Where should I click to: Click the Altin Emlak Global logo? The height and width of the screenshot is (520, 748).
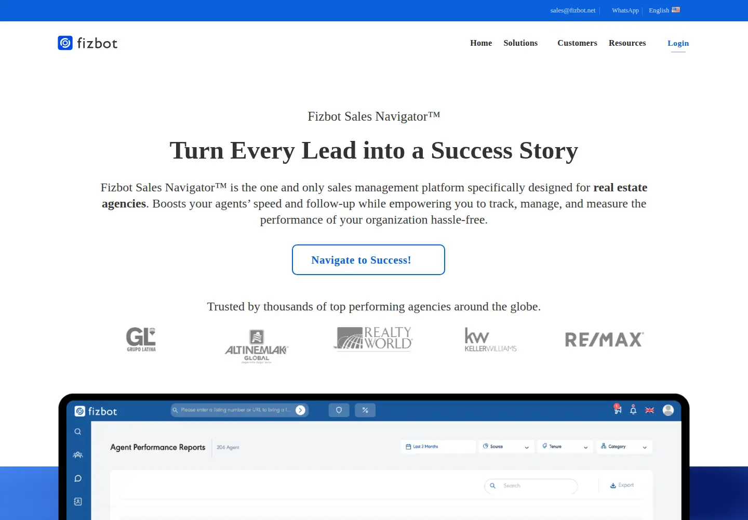click(x=257, y=346)
